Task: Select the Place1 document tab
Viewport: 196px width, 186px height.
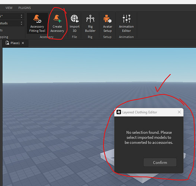Action: (x=15, y=43)
